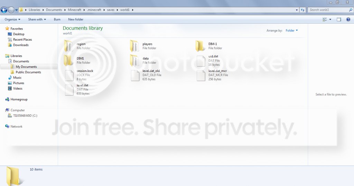
Task: Select the session.lock file icon
Action: 69,75
